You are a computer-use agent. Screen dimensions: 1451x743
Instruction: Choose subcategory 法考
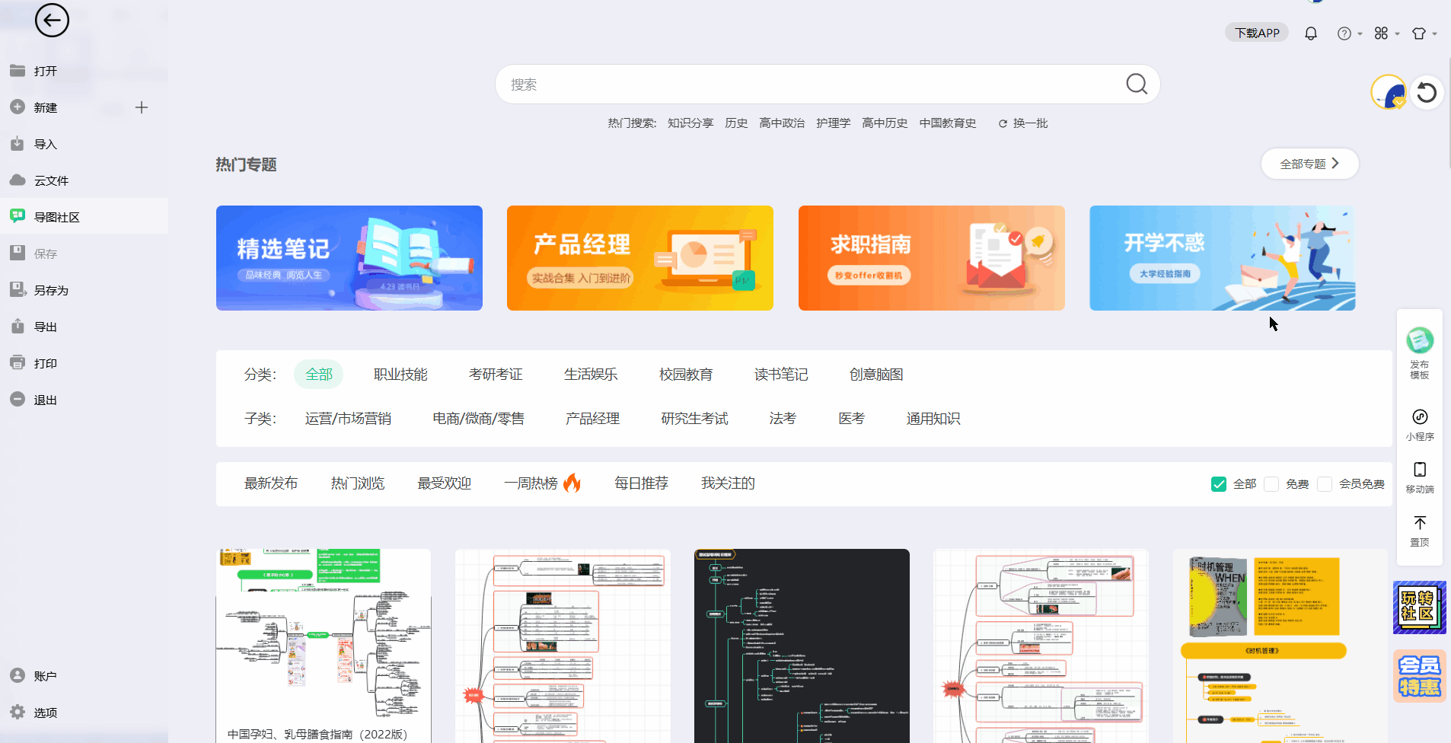pyautogui.click(x=783, y=419)
